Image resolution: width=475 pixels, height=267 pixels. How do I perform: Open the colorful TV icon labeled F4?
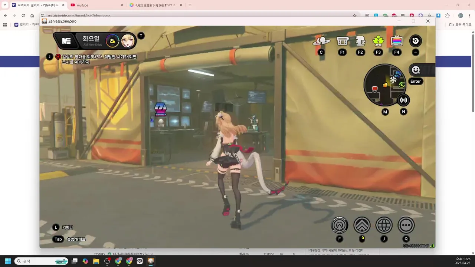click(x=397, y=41)
